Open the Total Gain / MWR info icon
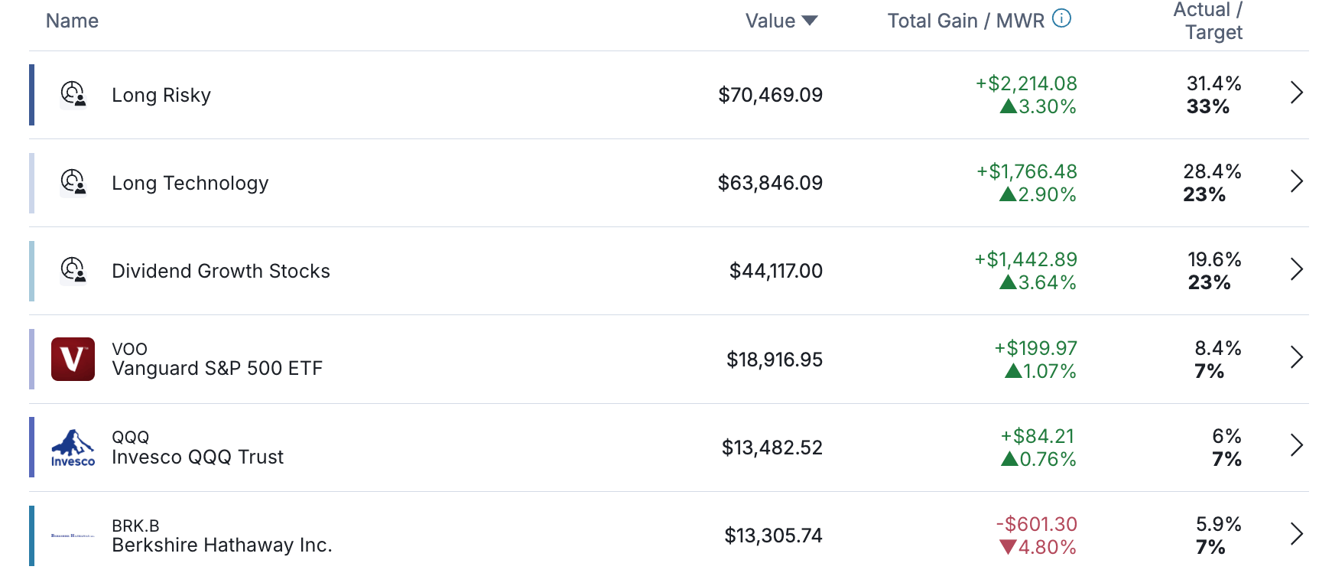Screen dimensions: 1332x586 [x=1061, y=18]
